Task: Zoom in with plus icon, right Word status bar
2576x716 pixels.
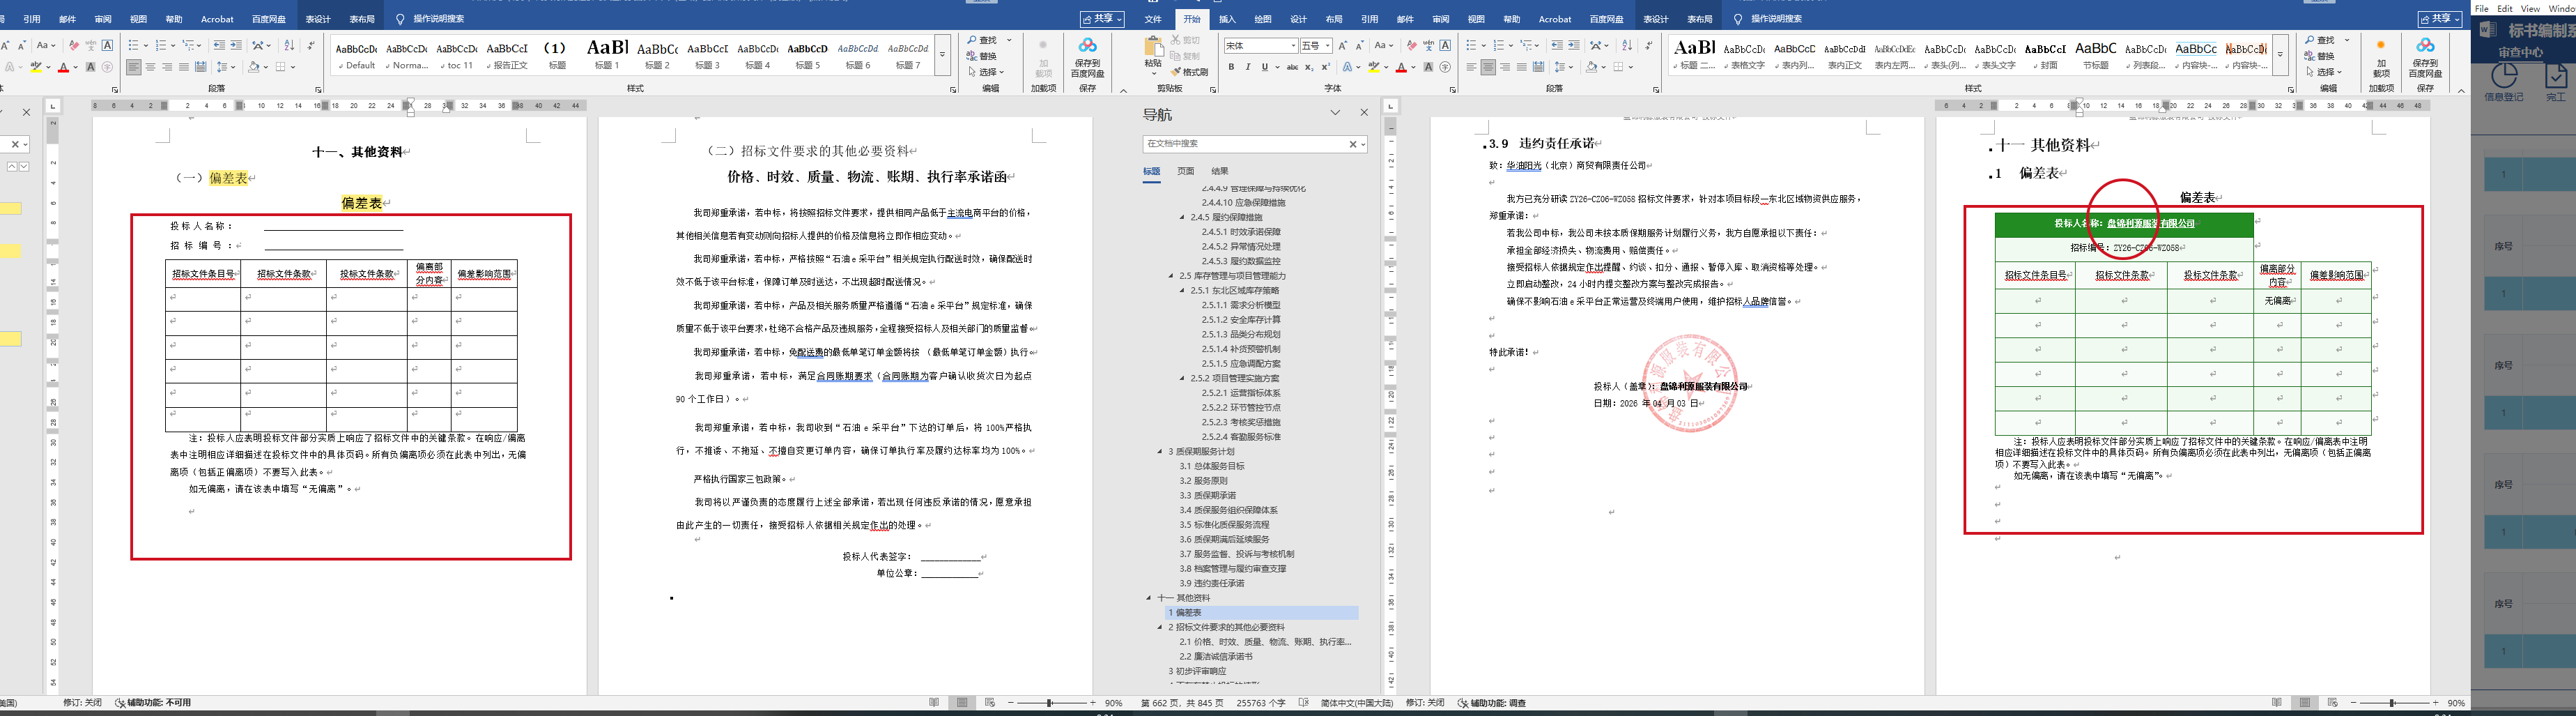Action: (x=2435, y=703)
